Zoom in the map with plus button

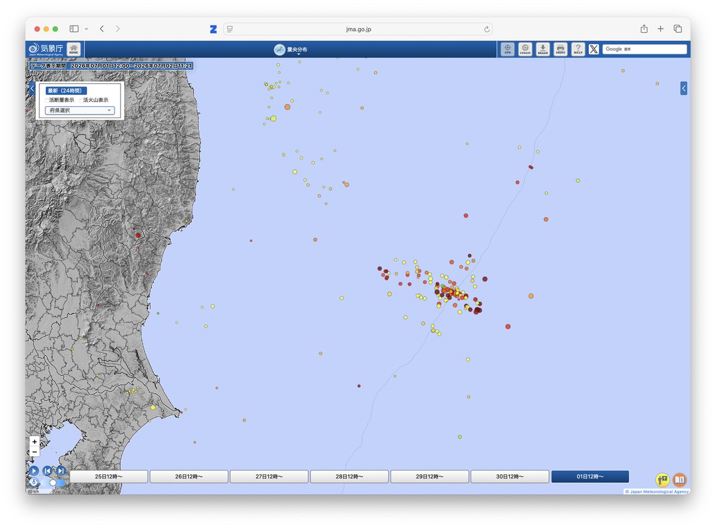click(x=35, y=442)
